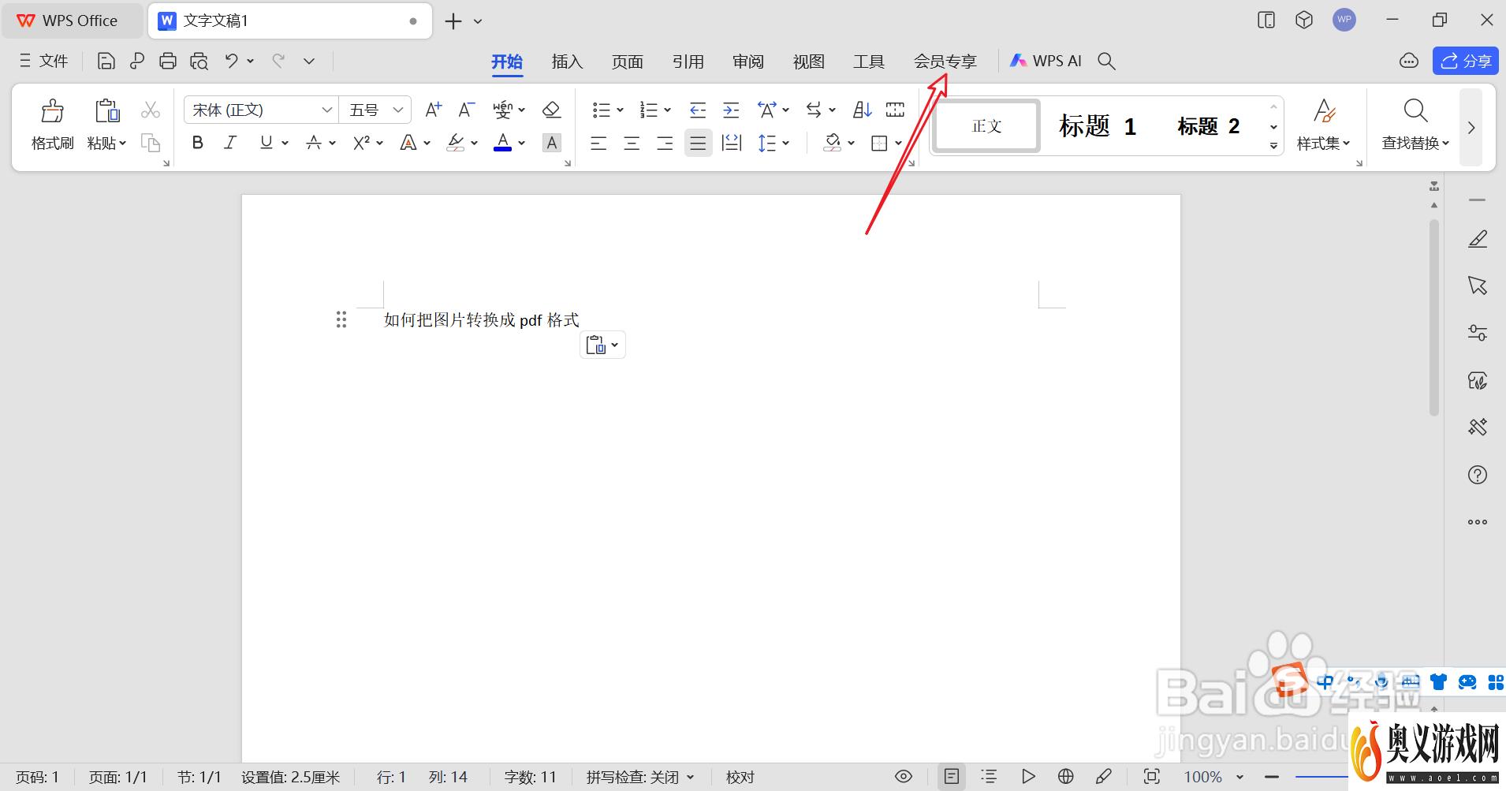
Task: Apply the 标题 2 style
Action: 1209,126
